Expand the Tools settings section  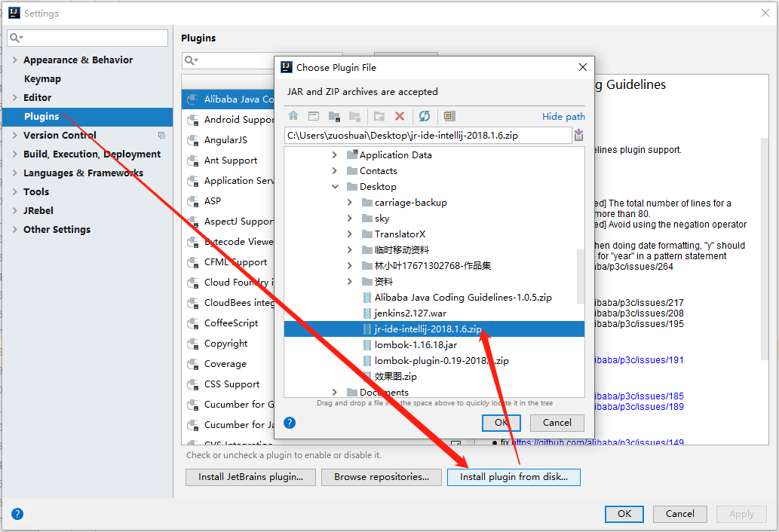[x=14, y=191]
